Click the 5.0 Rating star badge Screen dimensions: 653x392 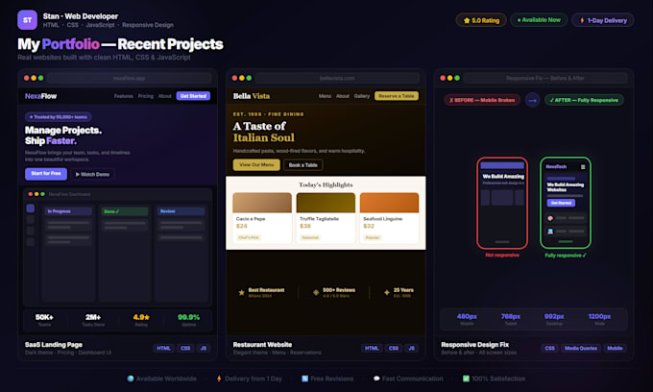click(x=481, y=20)
